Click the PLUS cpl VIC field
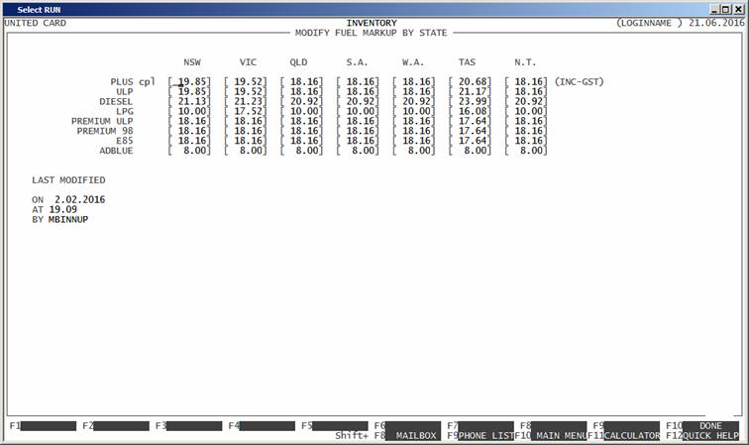Screen dimensions: 749x445 (246, 81)
